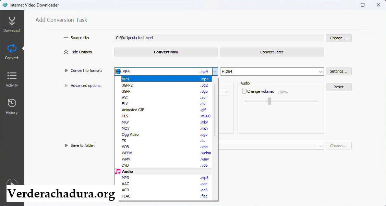The height and width of the screenshot is (206, 386).
Task: Expand the Convert to format triangle
Action: point(66,70)
